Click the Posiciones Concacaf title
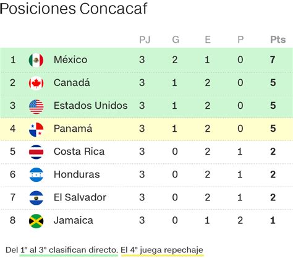The height and width of the screenshot is (261, 293). 74,8
